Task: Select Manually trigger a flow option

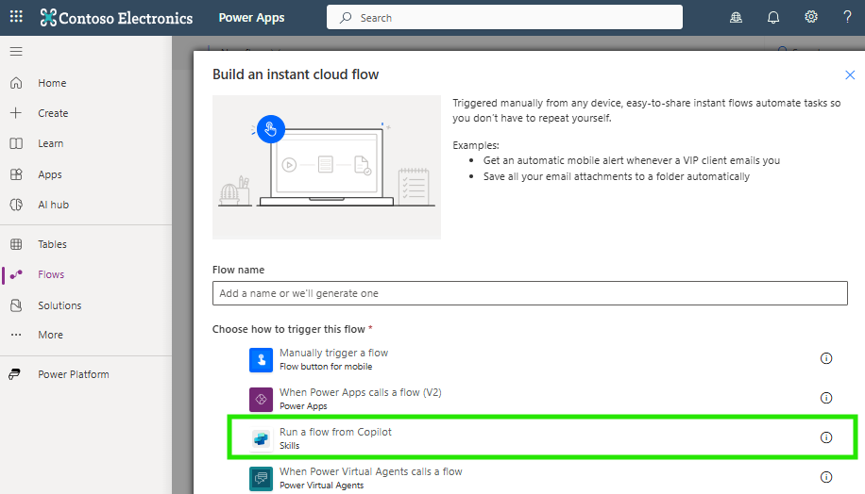Action: click(333, 358)
